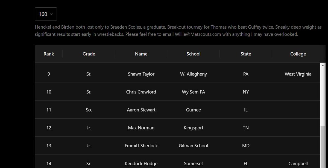Click the State column header
Viewport: 328px width, 168px height.
click(x=246, y=54)
